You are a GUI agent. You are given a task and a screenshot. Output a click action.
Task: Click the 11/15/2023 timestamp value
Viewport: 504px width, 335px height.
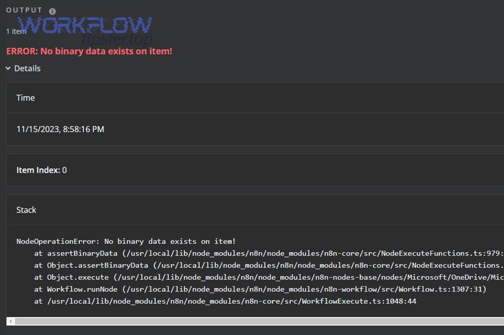coord(60,129)
